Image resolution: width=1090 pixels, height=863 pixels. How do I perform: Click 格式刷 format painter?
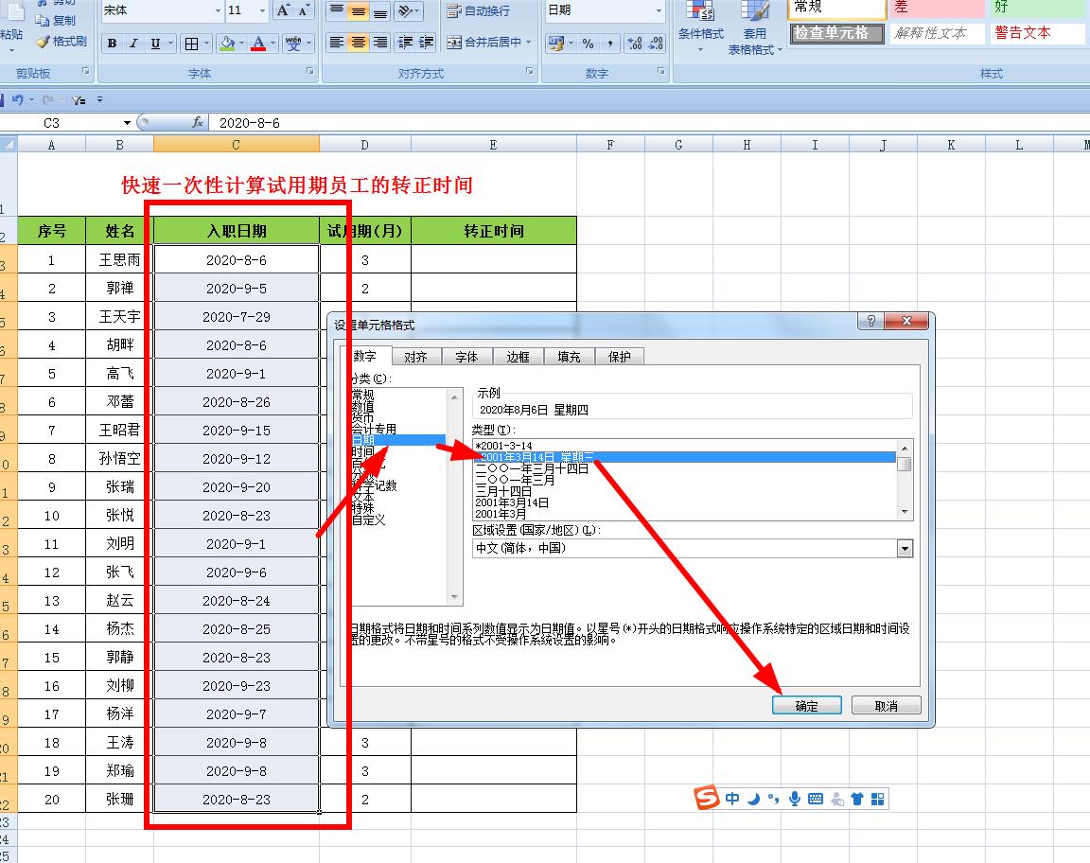coord(62,41)
